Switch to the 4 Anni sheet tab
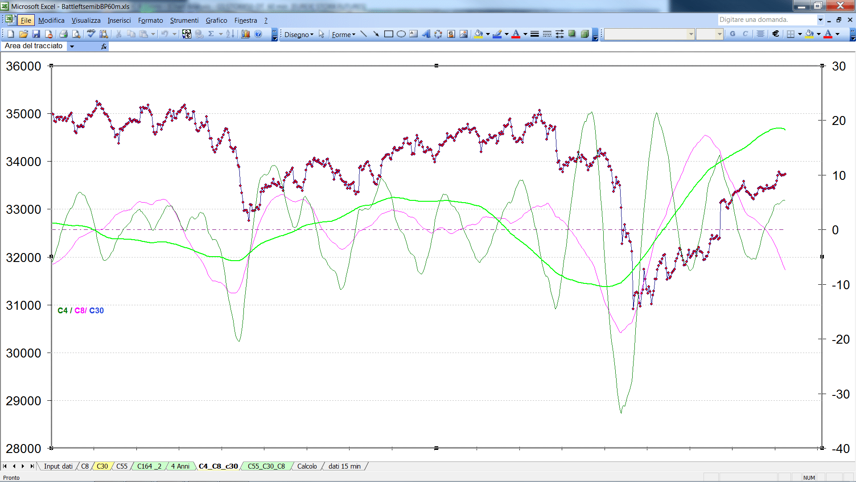856x482 pixels. click(x=180, y=466)
